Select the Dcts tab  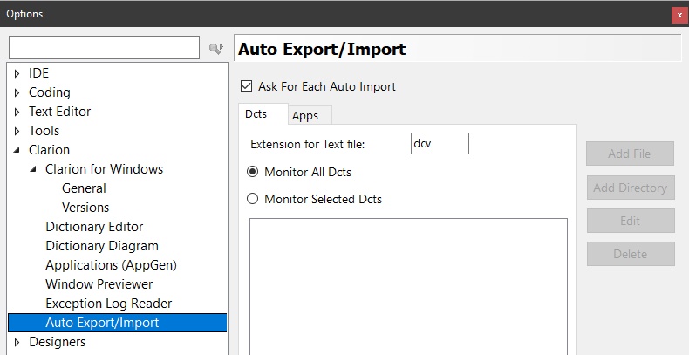point(256,114)
